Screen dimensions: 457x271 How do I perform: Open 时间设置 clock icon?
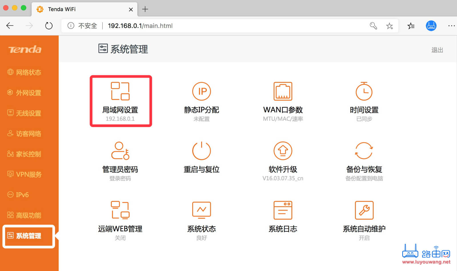[x=364, y=91]
